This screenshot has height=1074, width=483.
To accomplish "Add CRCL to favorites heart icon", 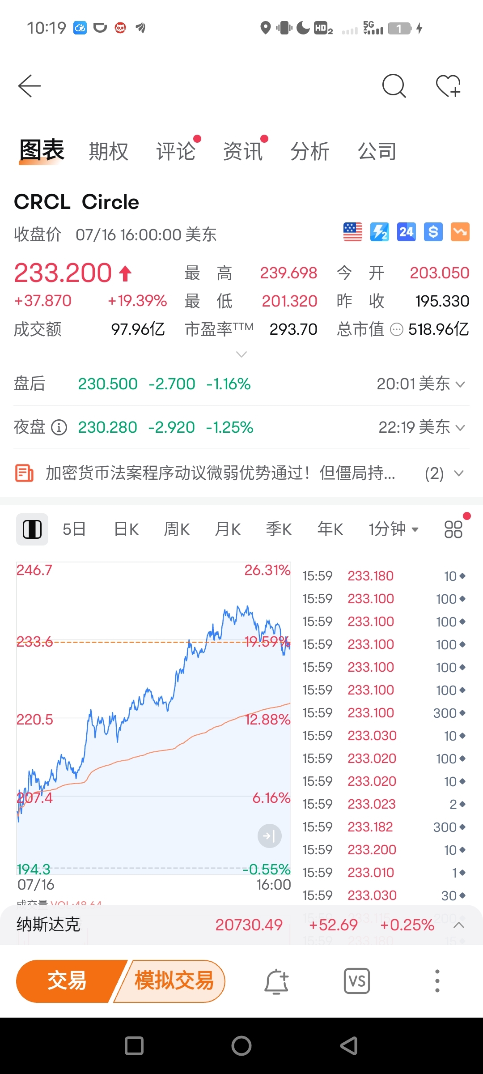I will pos(449,85).
